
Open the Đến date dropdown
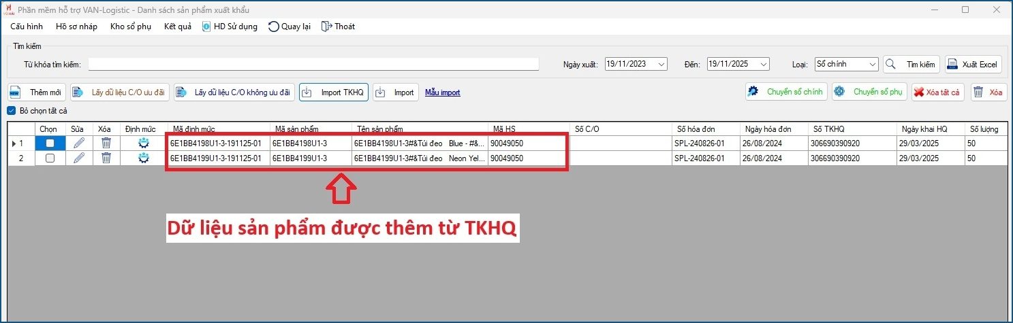[x=764, y=64]
